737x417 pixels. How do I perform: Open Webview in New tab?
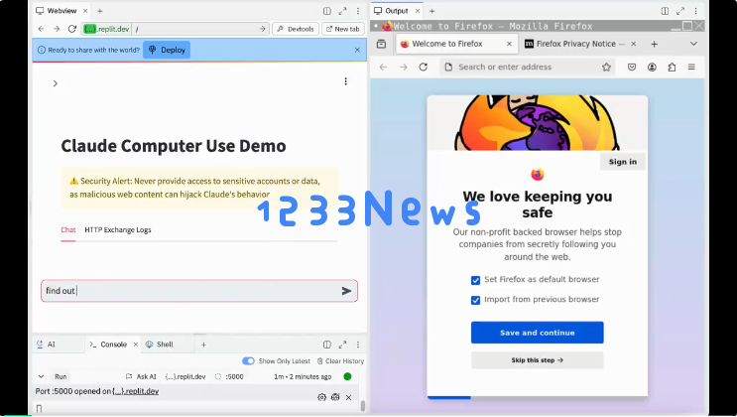coord(343,29)
